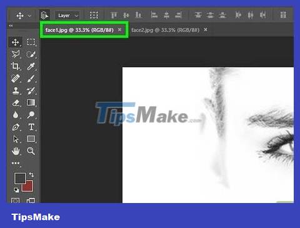Activate the Pen tool

tap(16, 127)
